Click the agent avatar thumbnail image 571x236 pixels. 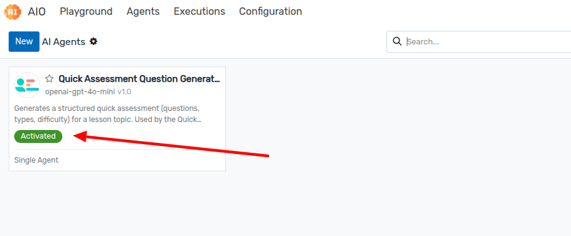[x=27, y=85]
